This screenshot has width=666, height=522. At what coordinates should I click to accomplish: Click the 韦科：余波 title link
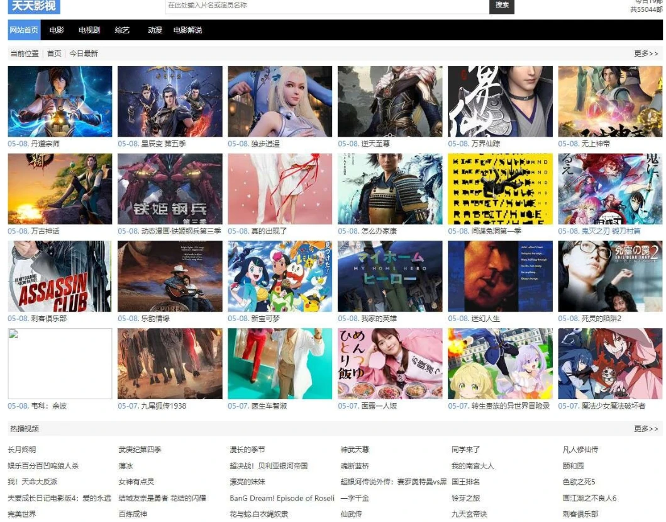click(x=48, y=406)
